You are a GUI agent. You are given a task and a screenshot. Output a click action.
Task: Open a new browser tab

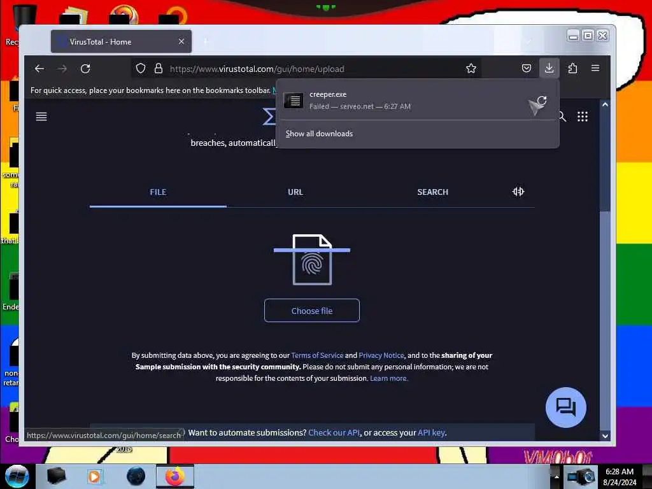point(206,41)
